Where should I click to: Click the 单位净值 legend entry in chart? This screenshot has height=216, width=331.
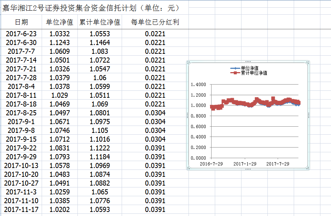pyautogui.click(x=250, y=68)
